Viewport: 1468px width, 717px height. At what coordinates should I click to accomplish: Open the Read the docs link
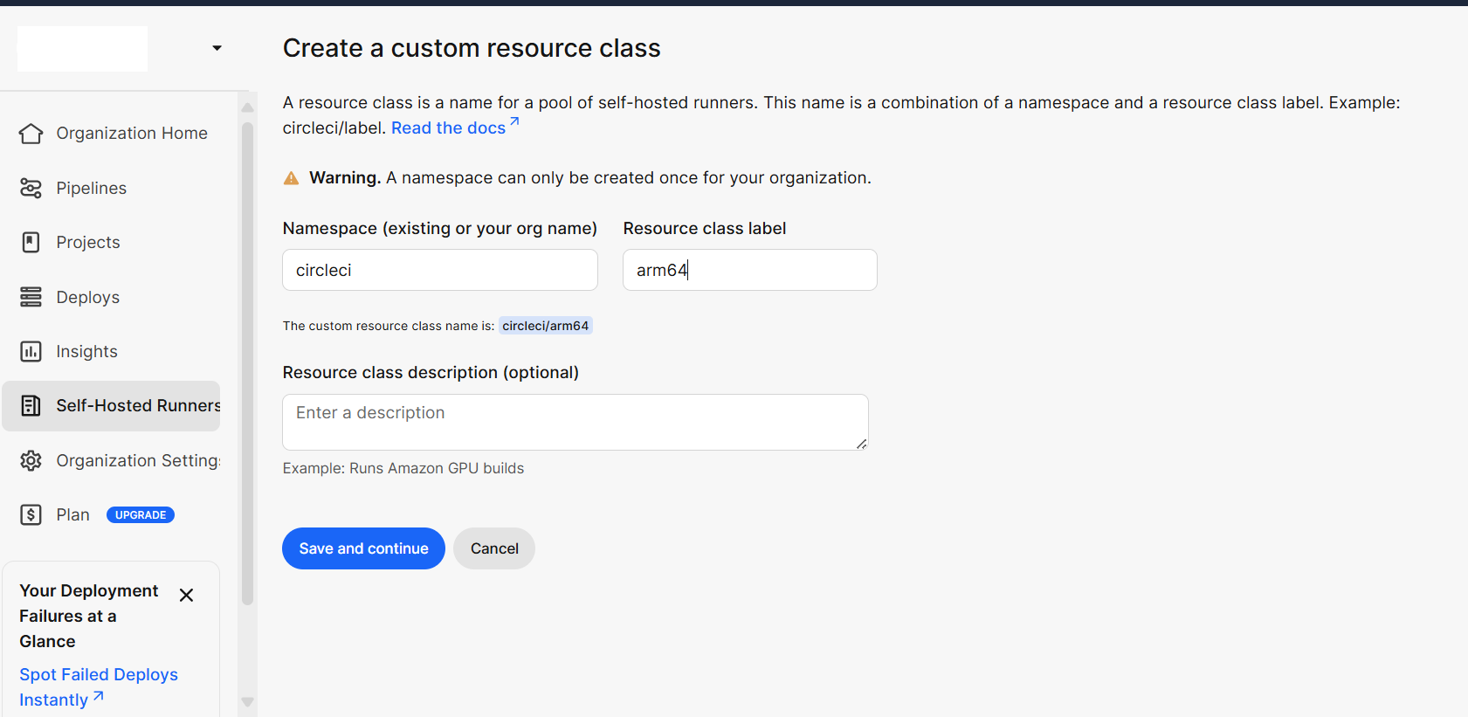tap(455, 128)
